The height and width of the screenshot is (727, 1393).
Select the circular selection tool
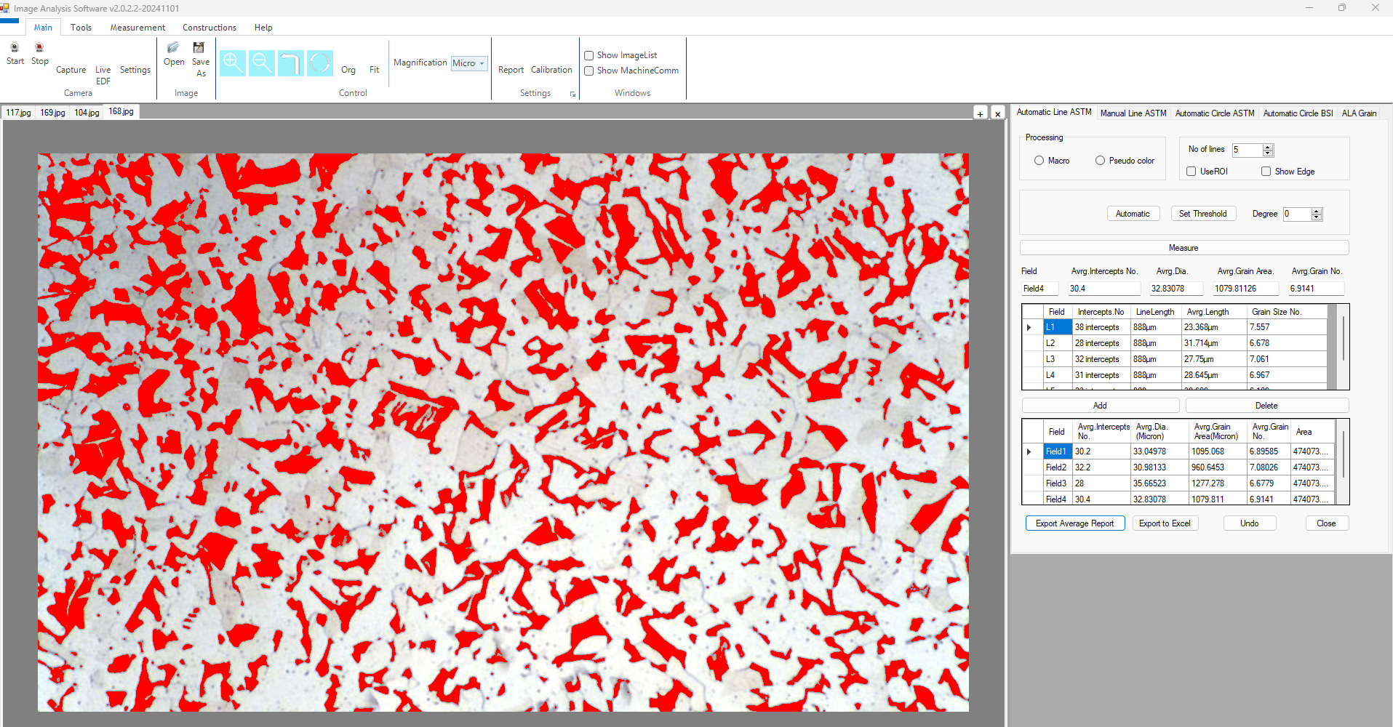click(319, 63)
